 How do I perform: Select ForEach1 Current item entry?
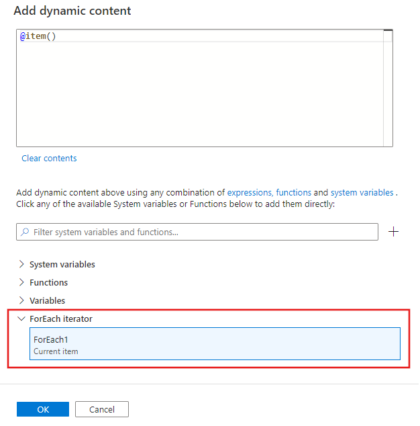215,345
